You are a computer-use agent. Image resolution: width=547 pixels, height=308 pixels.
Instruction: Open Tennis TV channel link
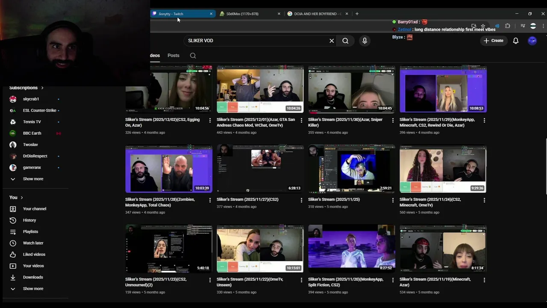(x=32, y=122)
